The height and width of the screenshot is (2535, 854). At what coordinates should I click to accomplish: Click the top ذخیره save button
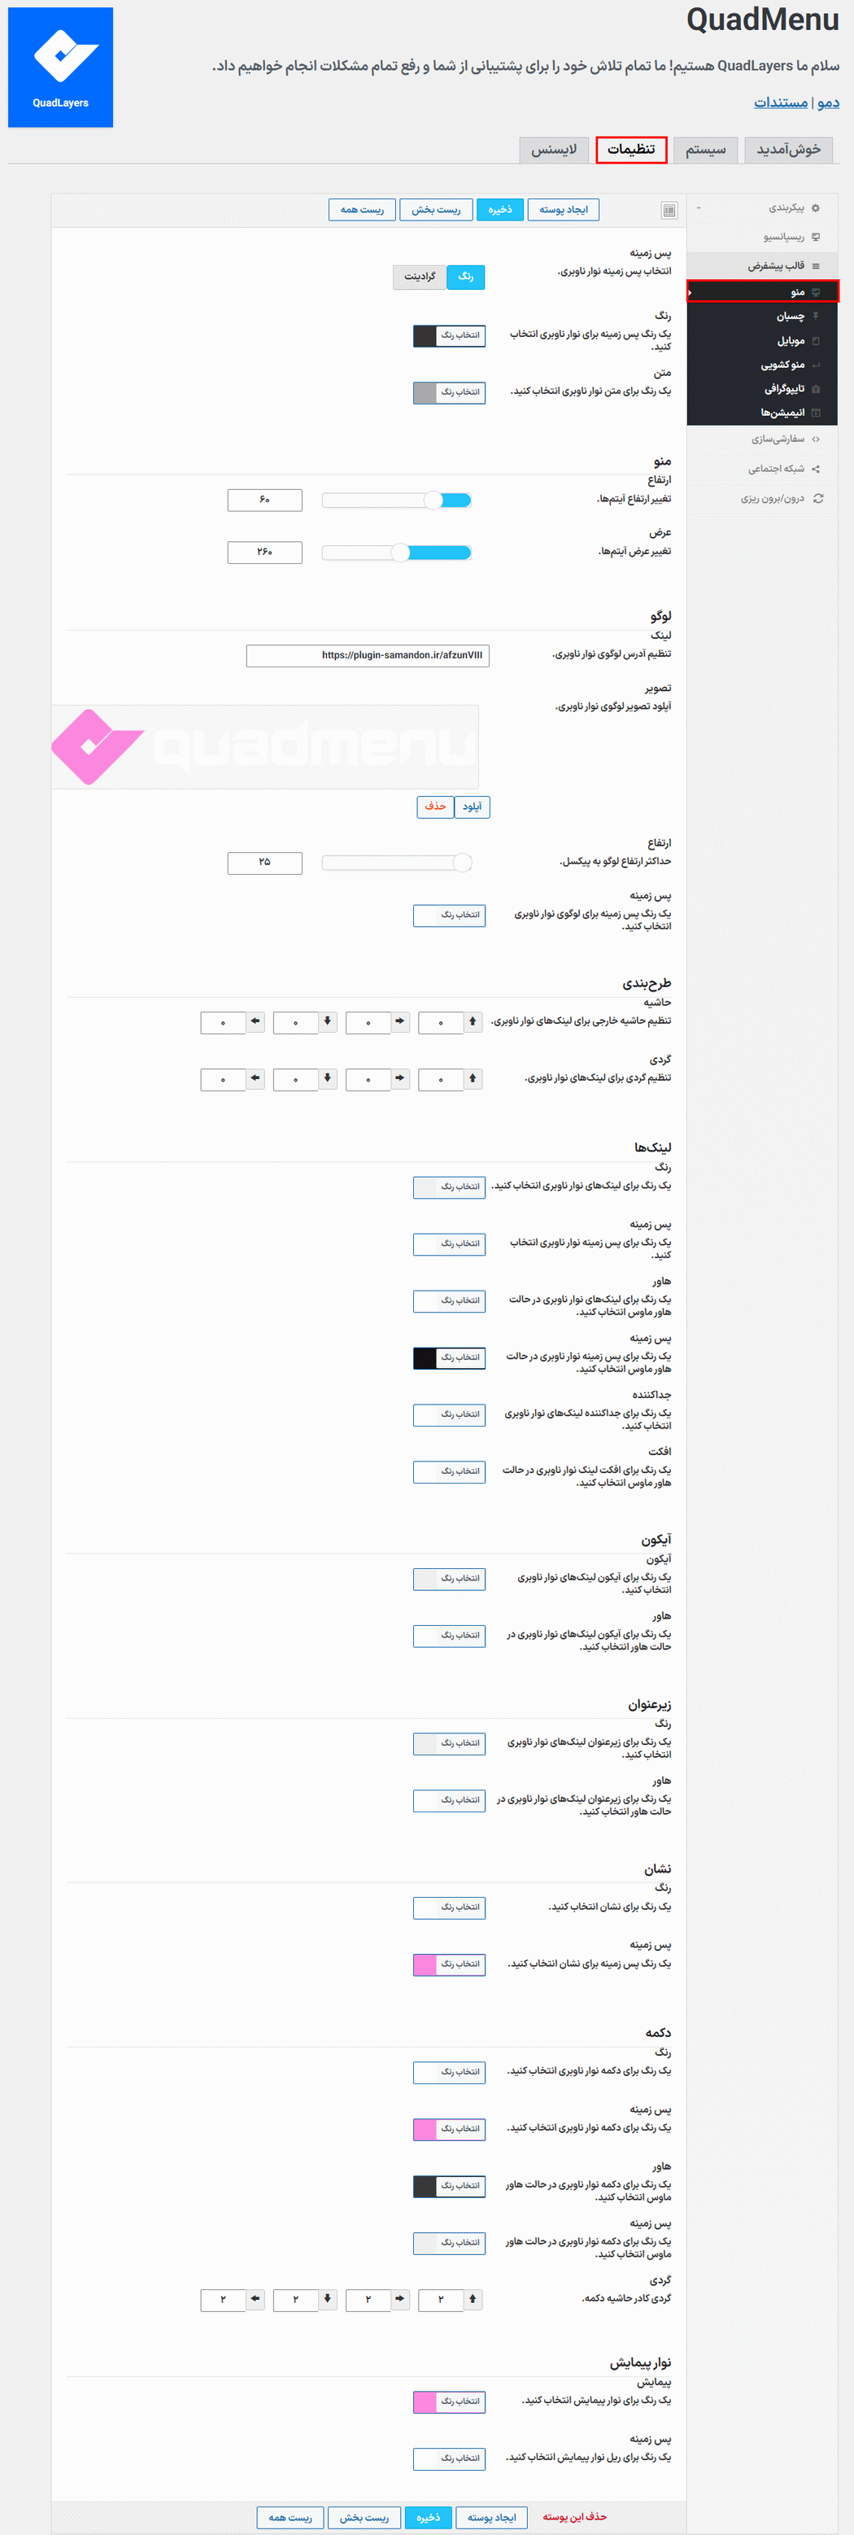pyautogui.click(x=500, y=210)
